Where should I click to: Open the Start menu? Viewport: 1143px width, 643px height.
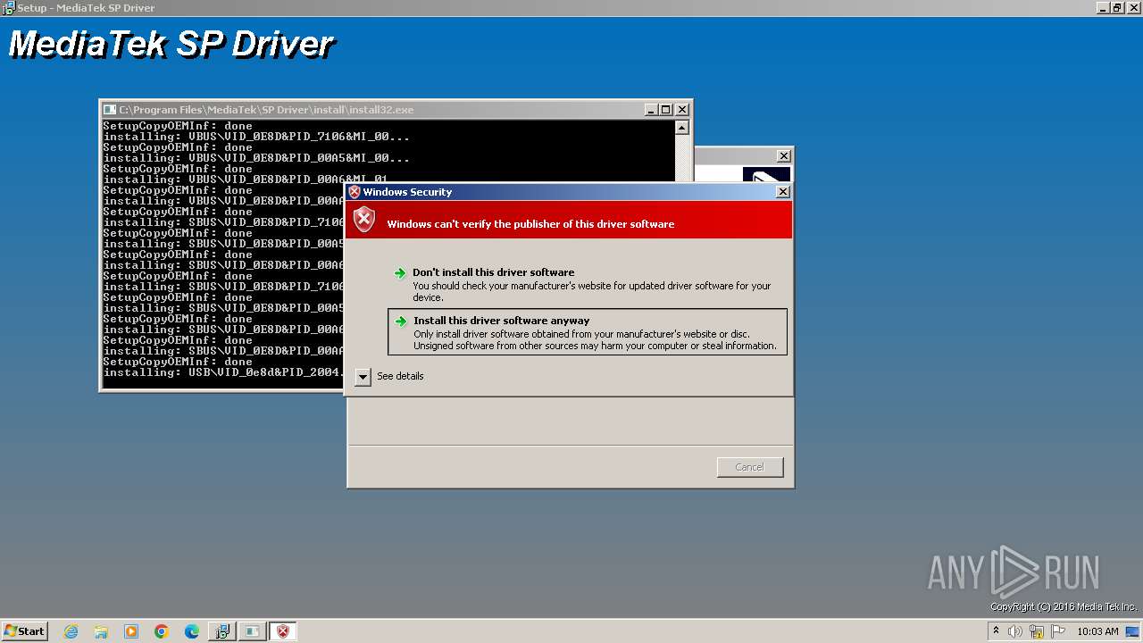click(25, 631)
